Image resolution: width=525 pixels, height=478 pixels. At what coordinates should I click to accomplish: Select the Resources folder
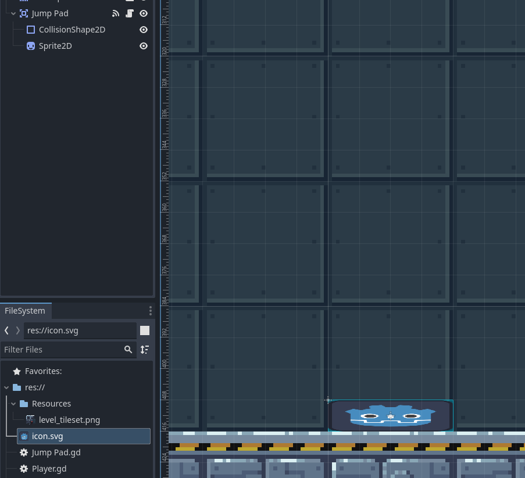(x=51, y=404)
